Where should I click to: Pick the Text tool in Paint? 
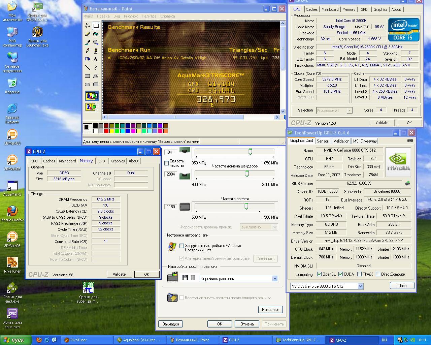click(96, 59)
